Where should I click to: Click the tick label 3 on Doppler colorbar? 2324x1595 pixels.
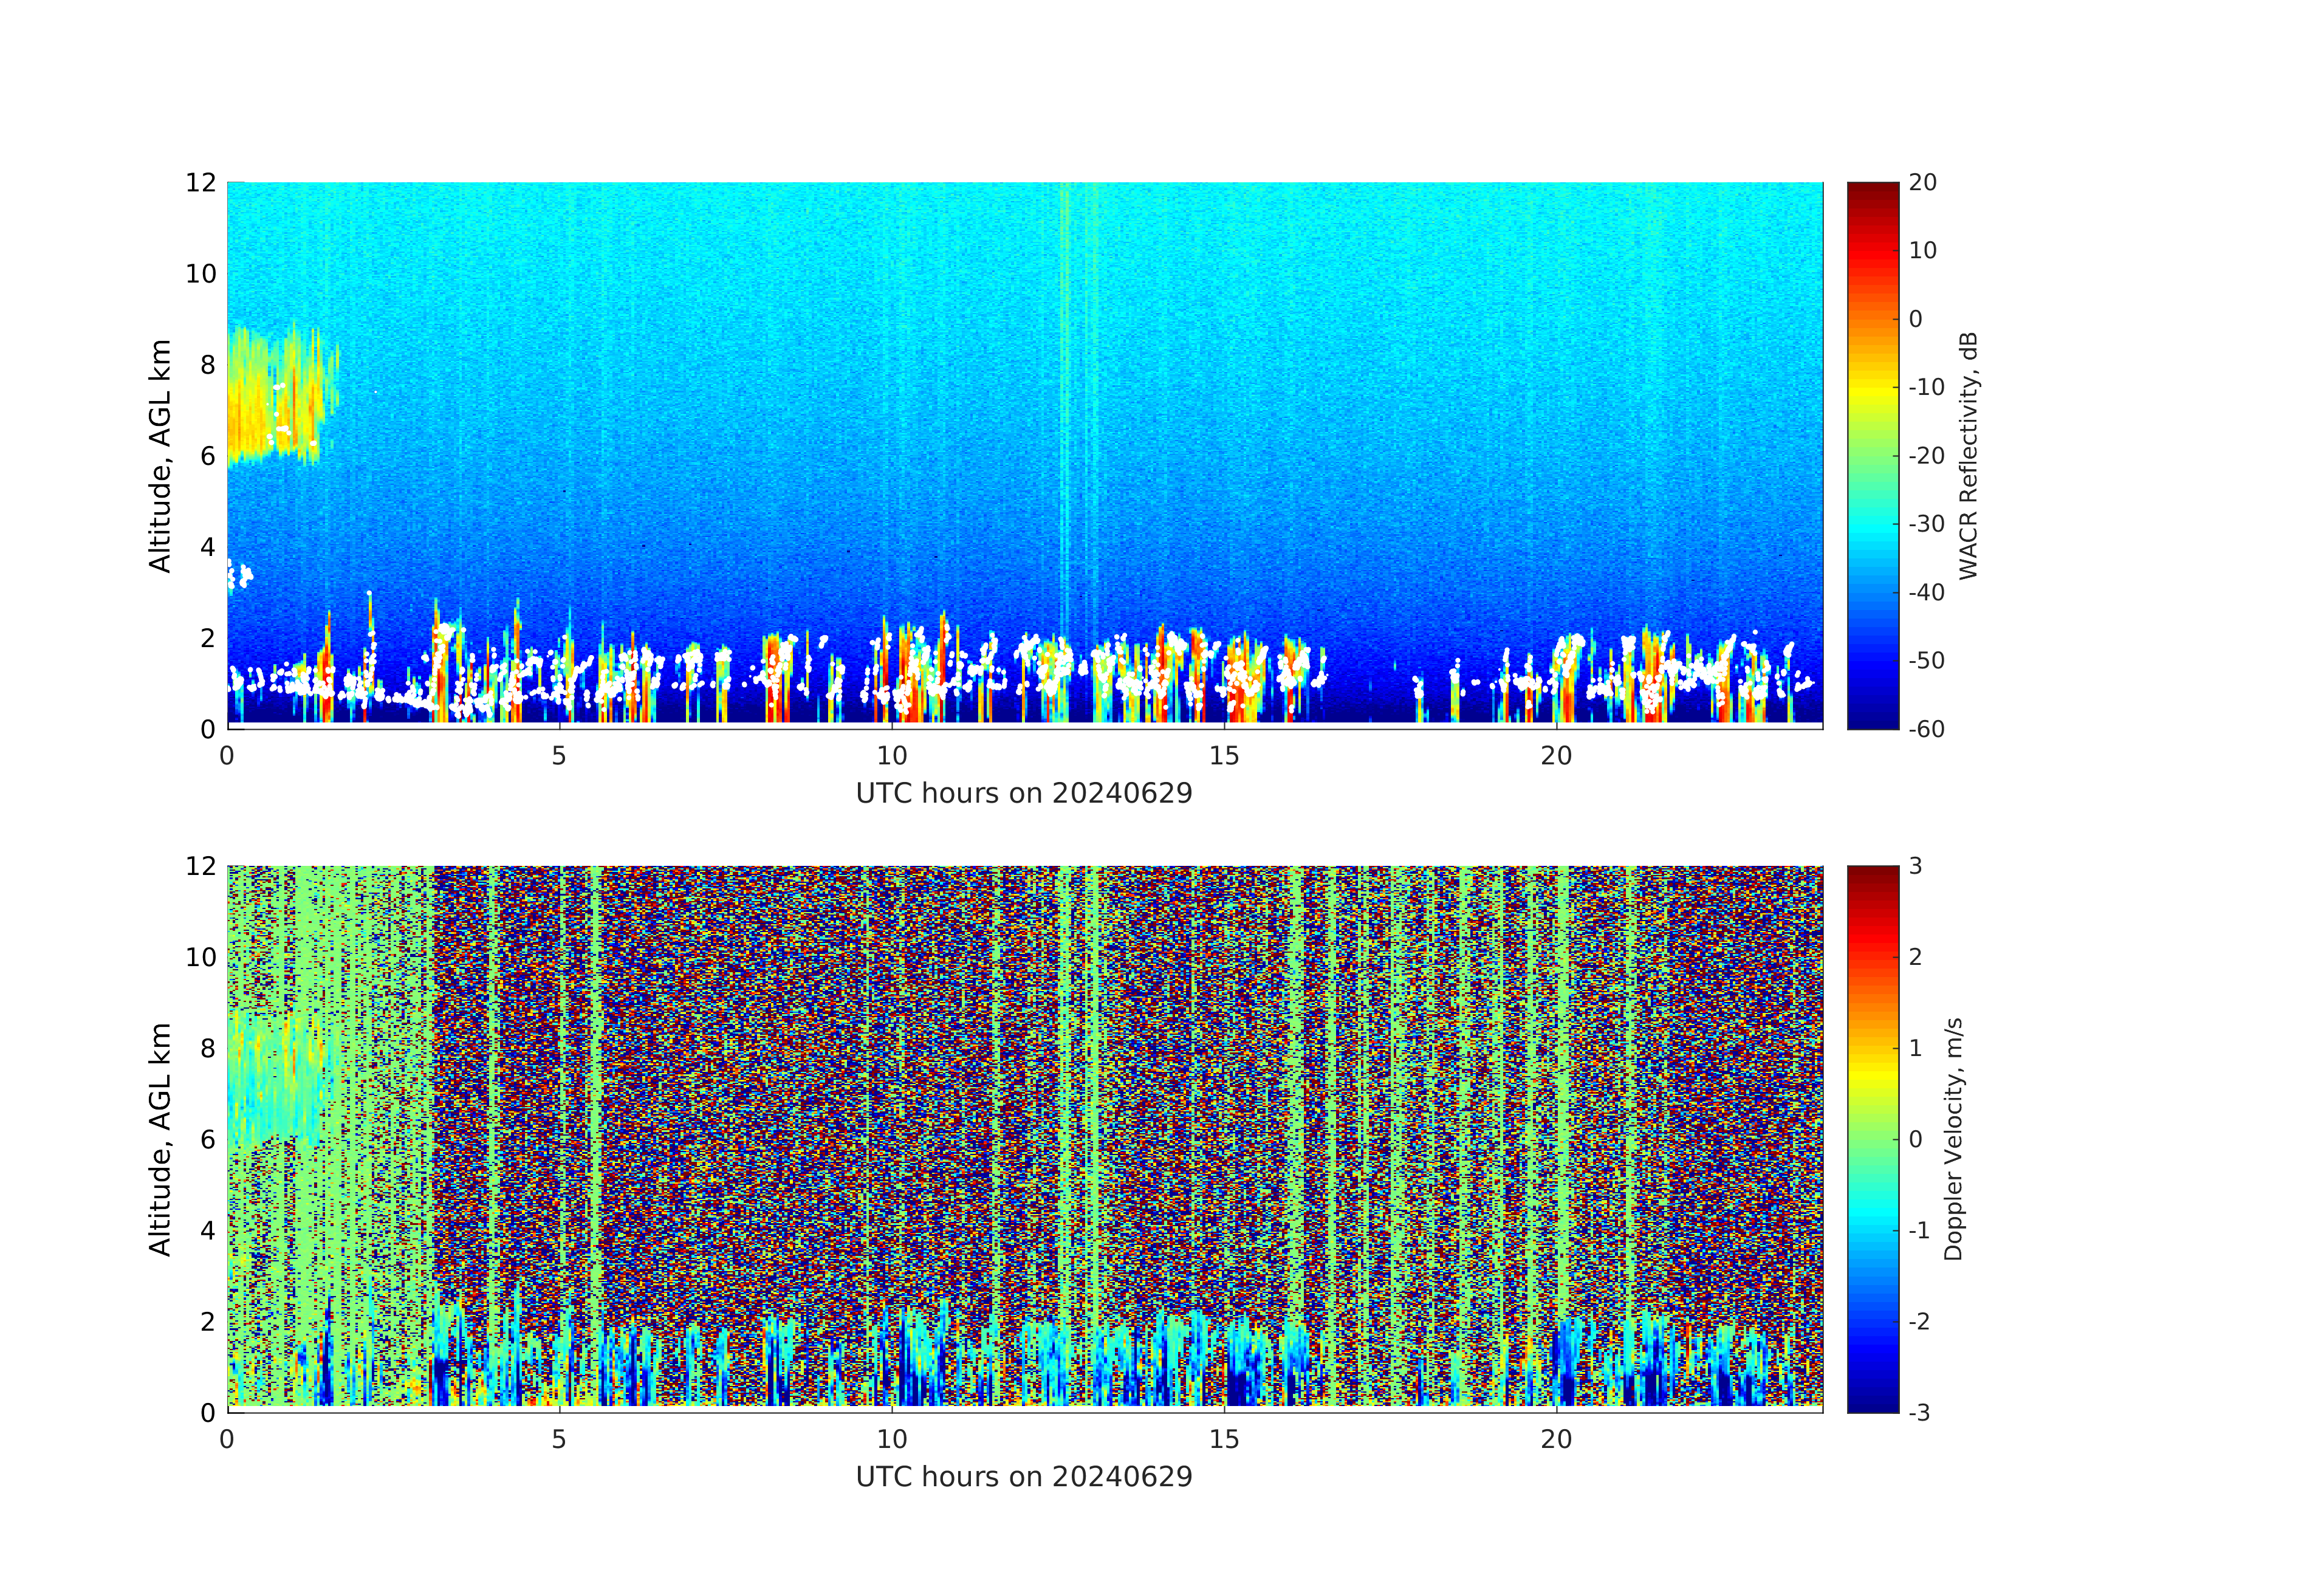[1915, 866]
